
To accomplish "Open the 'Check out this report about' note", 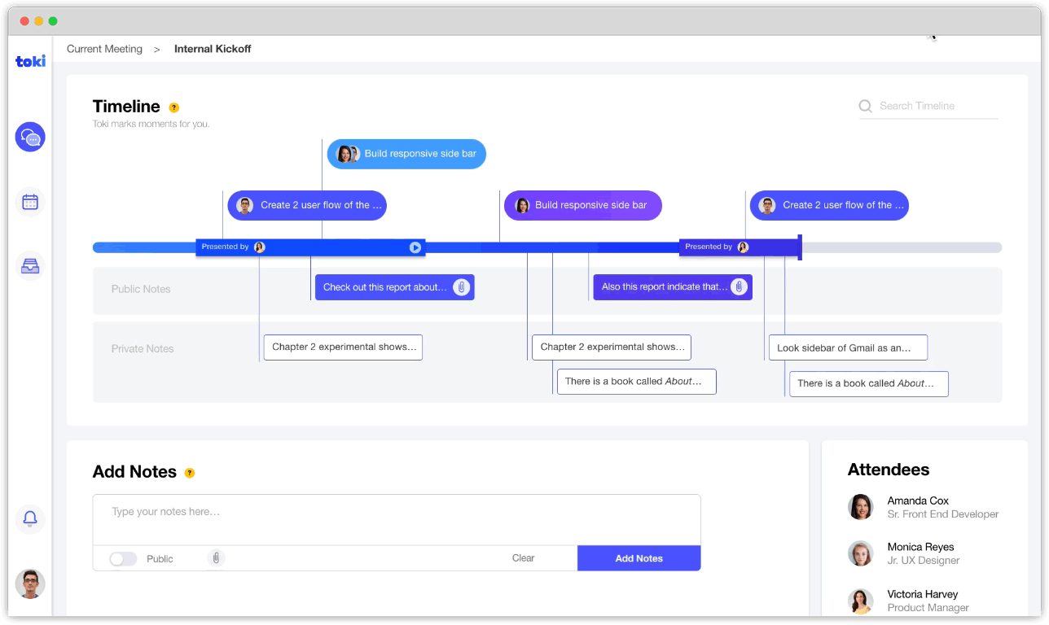I will (x=394, y=287).
